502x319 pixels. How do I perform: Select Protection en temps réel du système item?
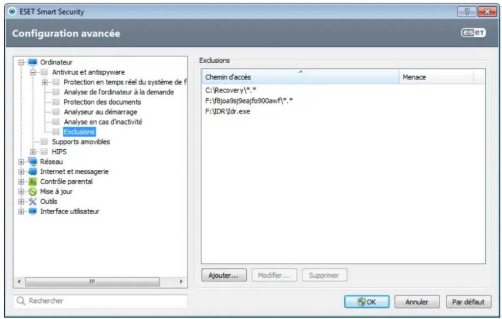[125, 82]
